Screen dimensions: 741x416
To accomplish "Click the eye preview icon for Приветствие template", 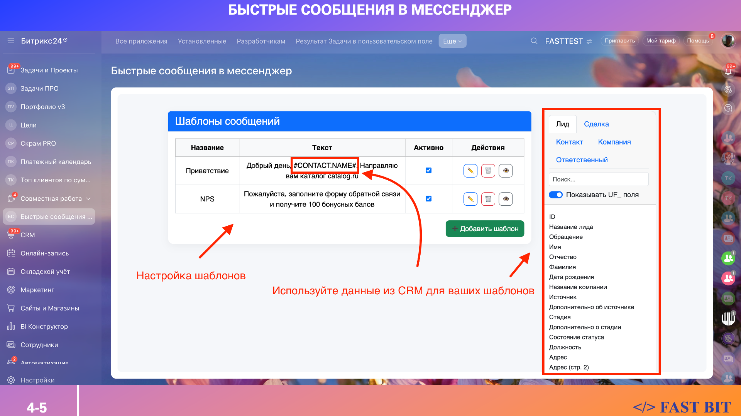I will point(506,171).
